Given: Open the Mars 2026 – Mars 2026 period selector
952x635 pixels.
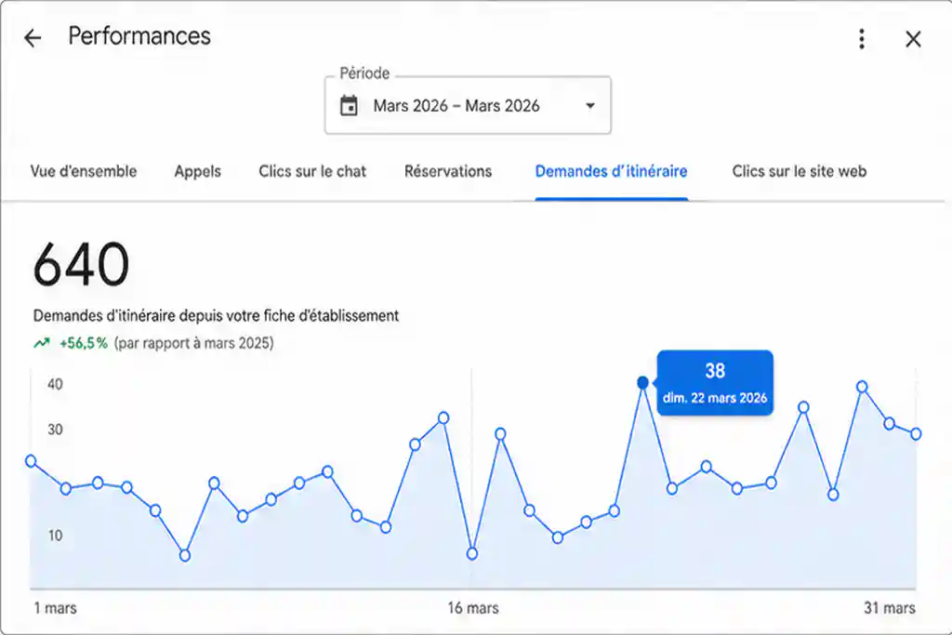Looking at the screenshot, I should coord(468,106).
